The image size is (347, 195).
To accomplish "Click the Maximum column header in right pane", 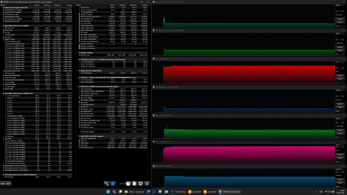I will [x=133, y=5].
